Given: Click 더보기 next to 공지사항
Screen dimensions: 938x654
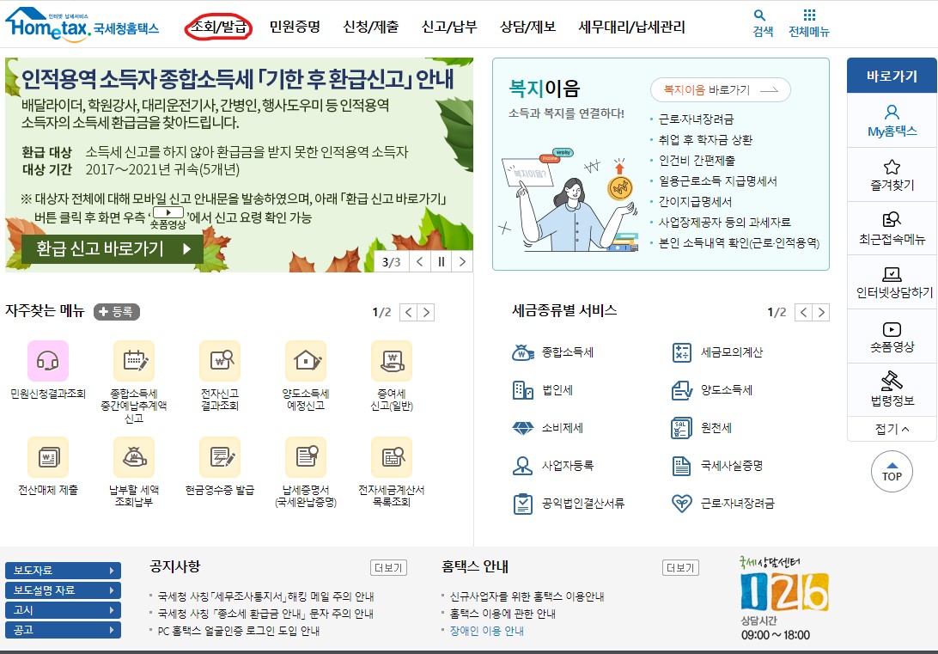Looking at the screenshot, I should pyautogui.click(x=388, y=567).
